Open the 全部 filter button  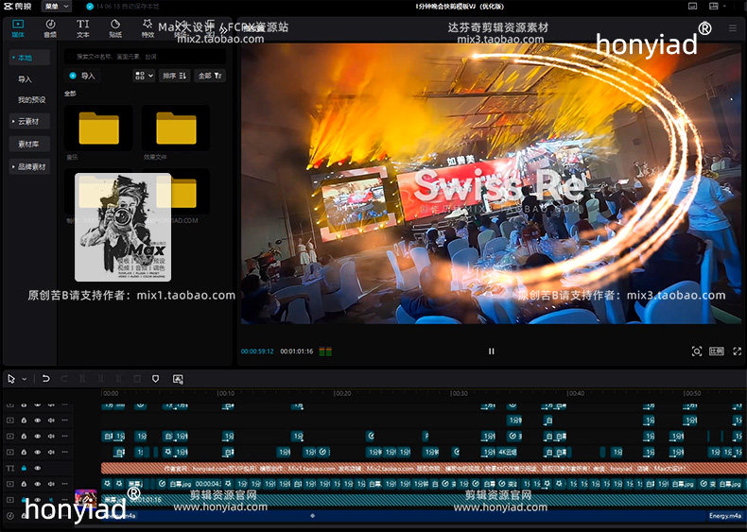pos(210,76)
